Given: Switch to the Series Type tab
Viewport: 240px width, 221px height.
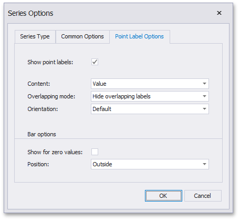Looking at the screenshot, I should (x=35, y=36).
